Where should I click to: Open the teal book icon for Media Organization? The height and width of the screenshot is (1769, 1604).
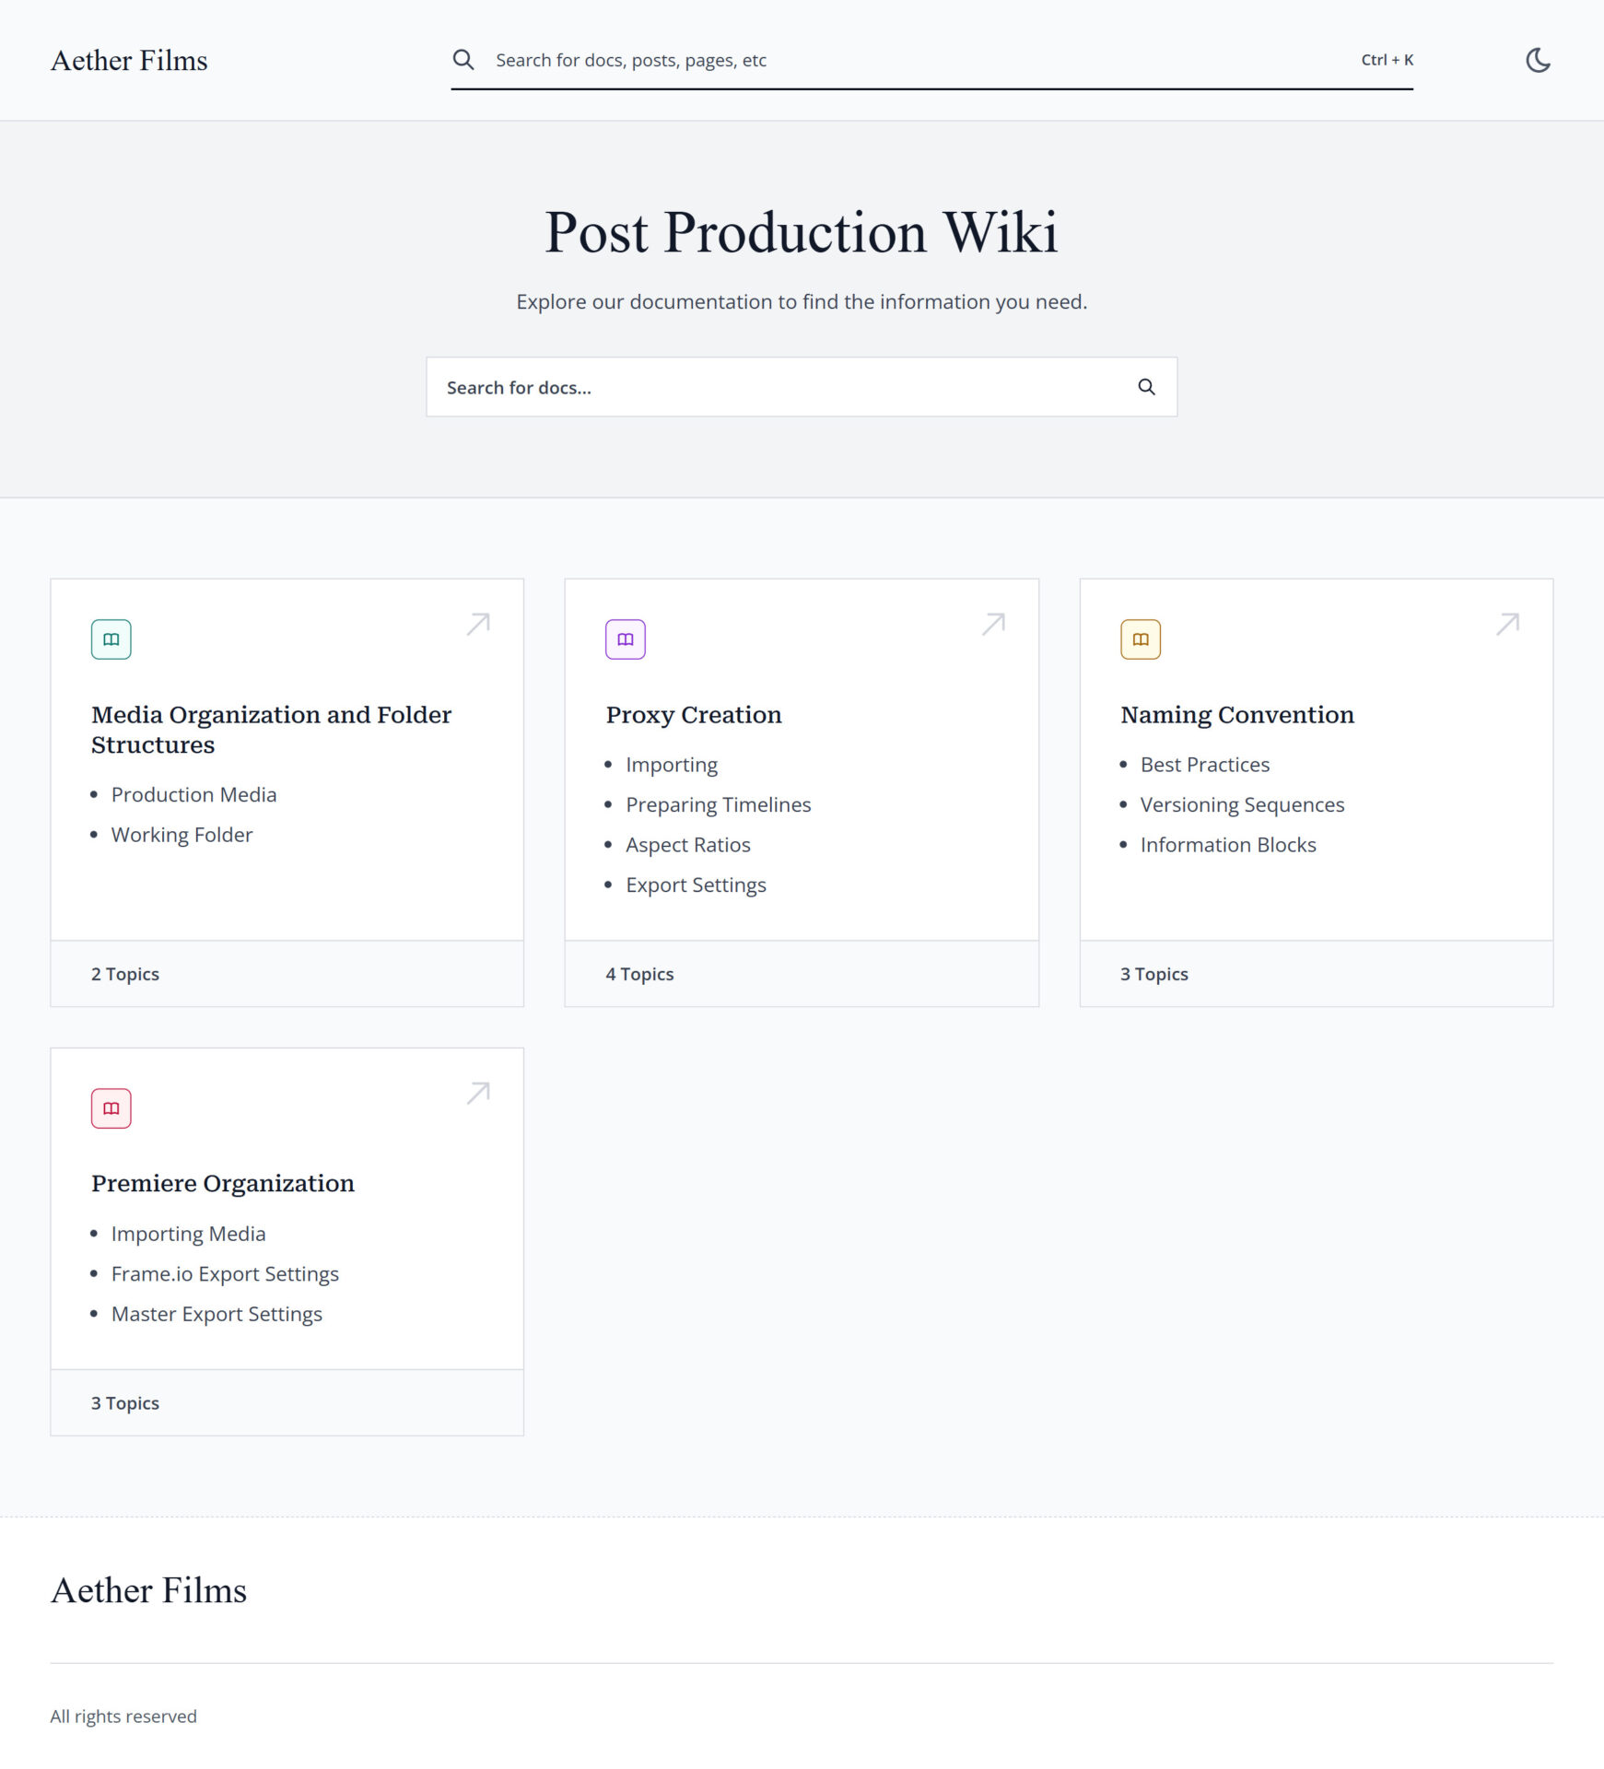[111, 639]
